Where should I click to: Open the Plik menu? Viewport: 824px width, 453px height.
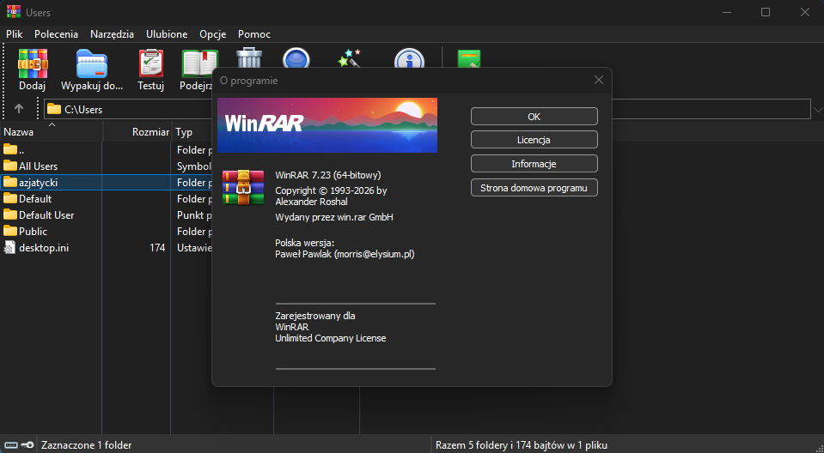(15, 34)
